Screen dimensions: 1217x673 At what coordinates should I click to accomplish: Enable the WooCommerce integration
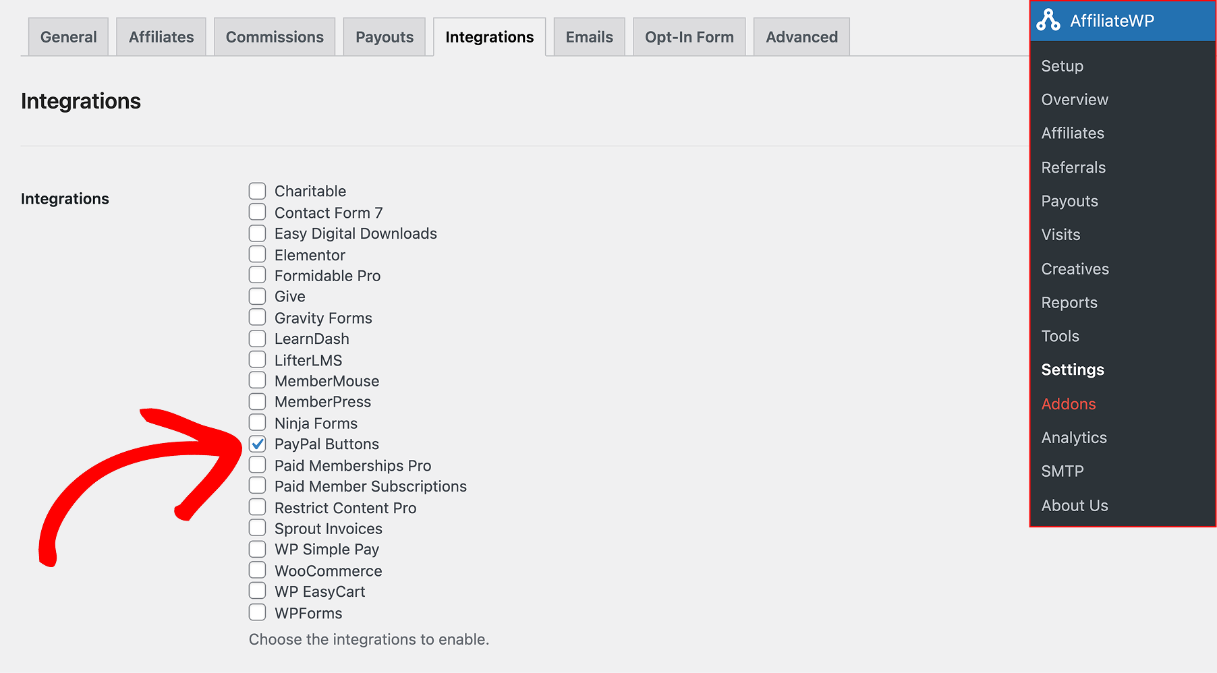pyautogui.click(x=257, y=570)
